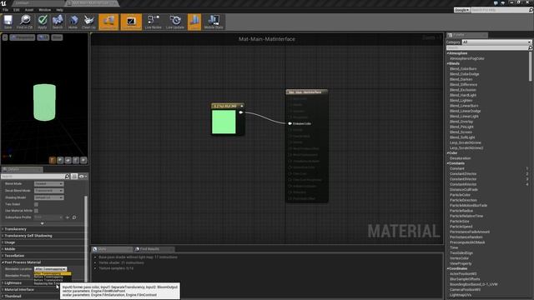Screen dimensions: 534x300
Task: Click the Subsurface Profile use-selected arrow icon
Action: point(68,217)
